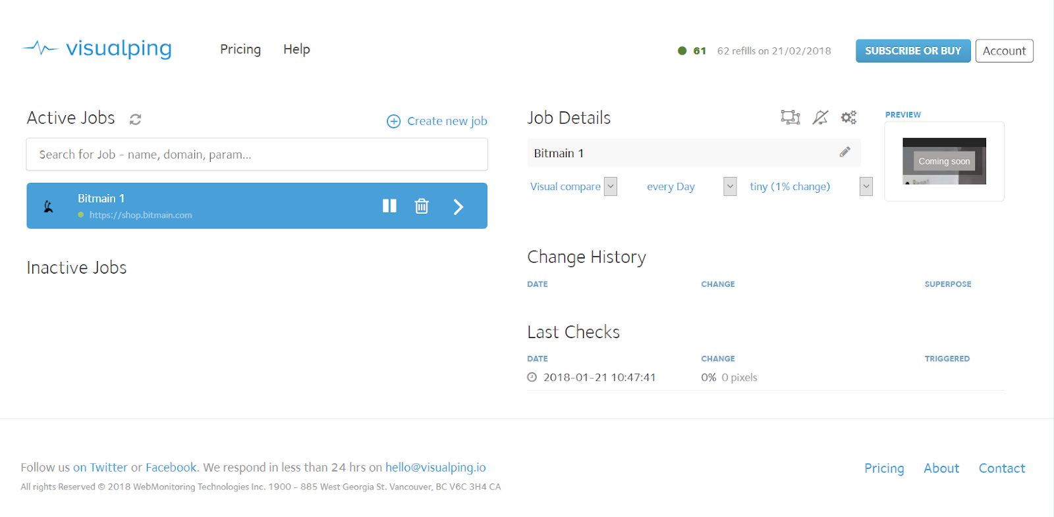Edit job name with pencil icon
This screenshot has height=517, width=1054.
pyautogui.click(x=845, y=153)
